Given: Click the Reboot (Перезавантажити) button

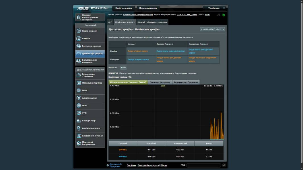Looking at the screenshot, I should point(148,8).
